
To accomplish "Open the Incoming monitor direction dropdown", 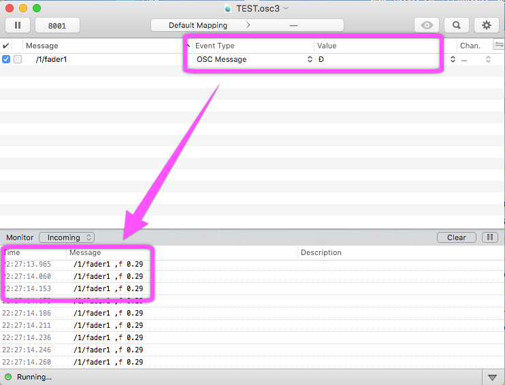I will tap(67, 237).
